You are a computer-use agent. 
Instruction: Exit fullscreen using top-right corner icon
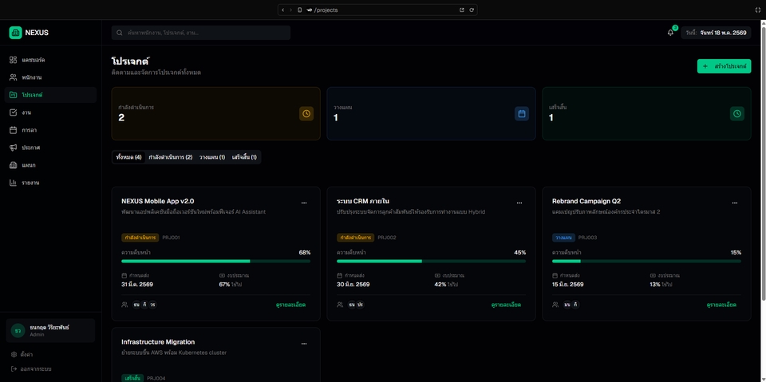[758, 10]
